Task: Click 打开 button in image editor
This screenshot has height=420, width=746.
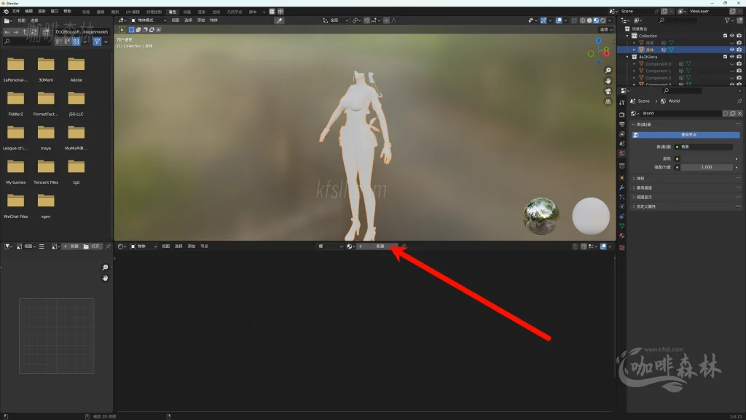Action: [92, 246]
